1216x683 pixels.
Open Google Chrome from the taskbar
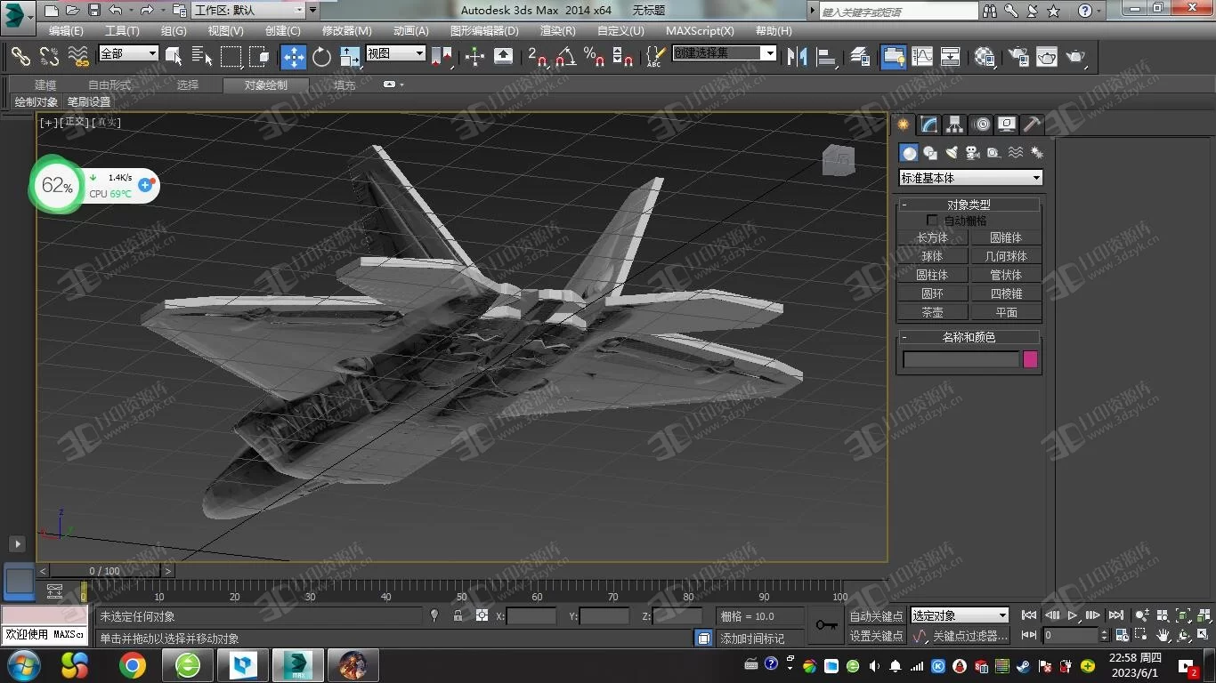coord(132,665)
